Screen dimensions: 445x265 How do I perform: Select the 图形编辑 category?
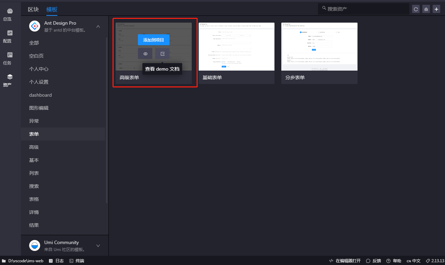pos(63,108)
